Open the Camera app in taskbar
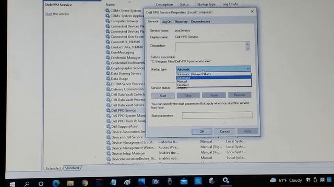Viewport: 334px width, 187px height. [156, 182]
